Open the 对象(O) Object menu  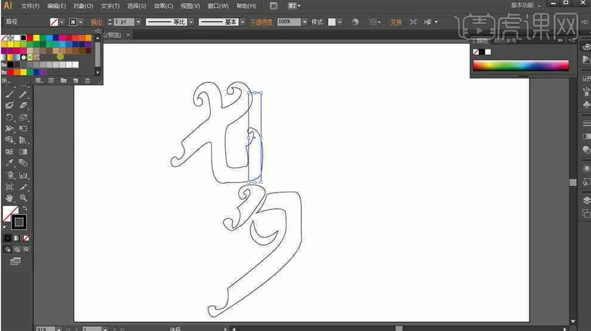tap(83, 6)
